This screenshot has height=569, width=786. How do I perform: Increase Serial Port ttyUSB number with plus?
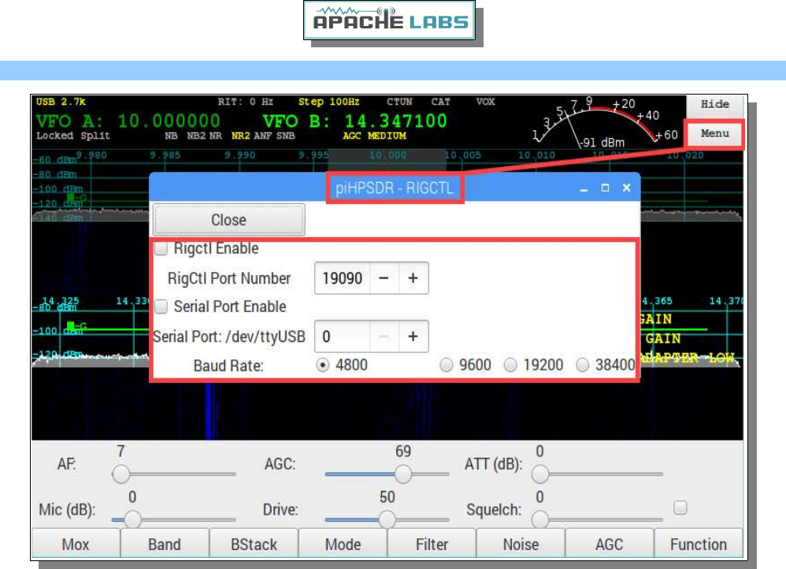click(x=413, y=337)
